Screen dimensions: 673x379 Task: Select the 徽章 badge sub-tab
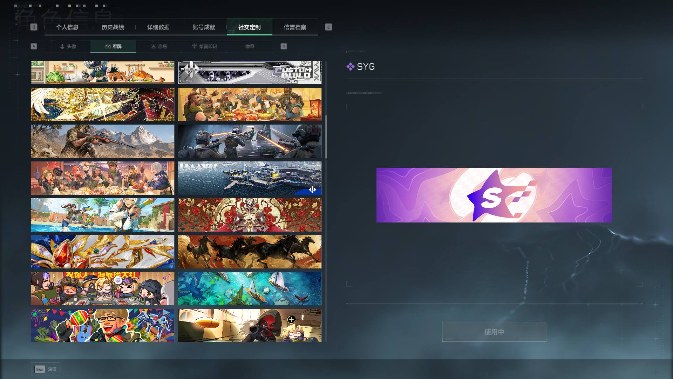[250, 46]
